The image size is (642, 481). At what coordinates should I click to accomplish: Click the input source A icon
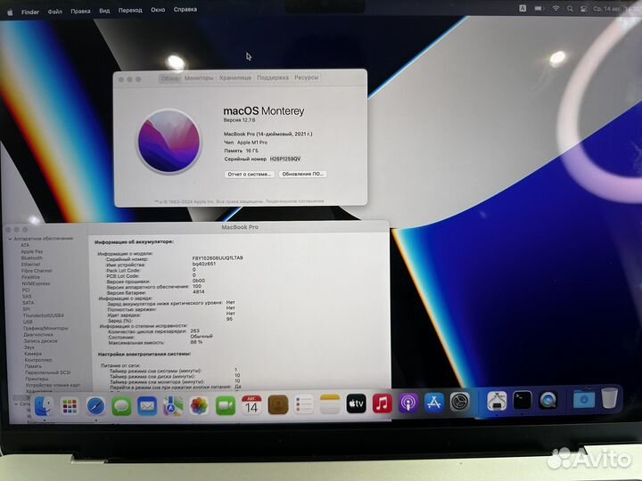coord(523,8)
